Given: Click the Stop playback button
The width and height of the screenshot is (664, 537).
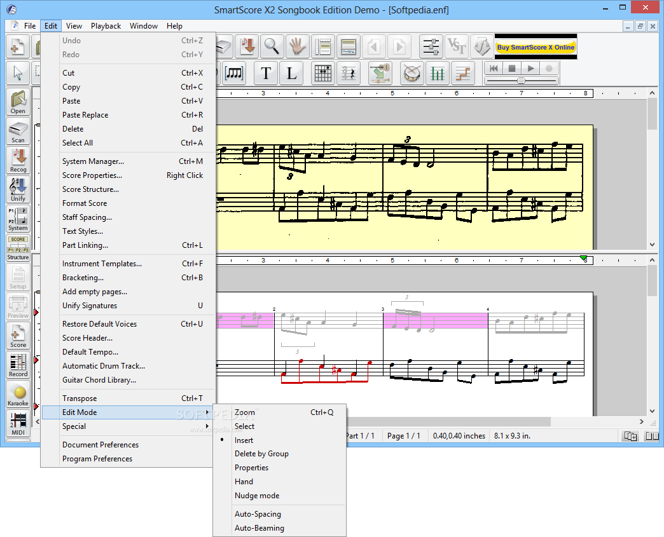Looking at the screenshot, I should (x=512, y=68).
